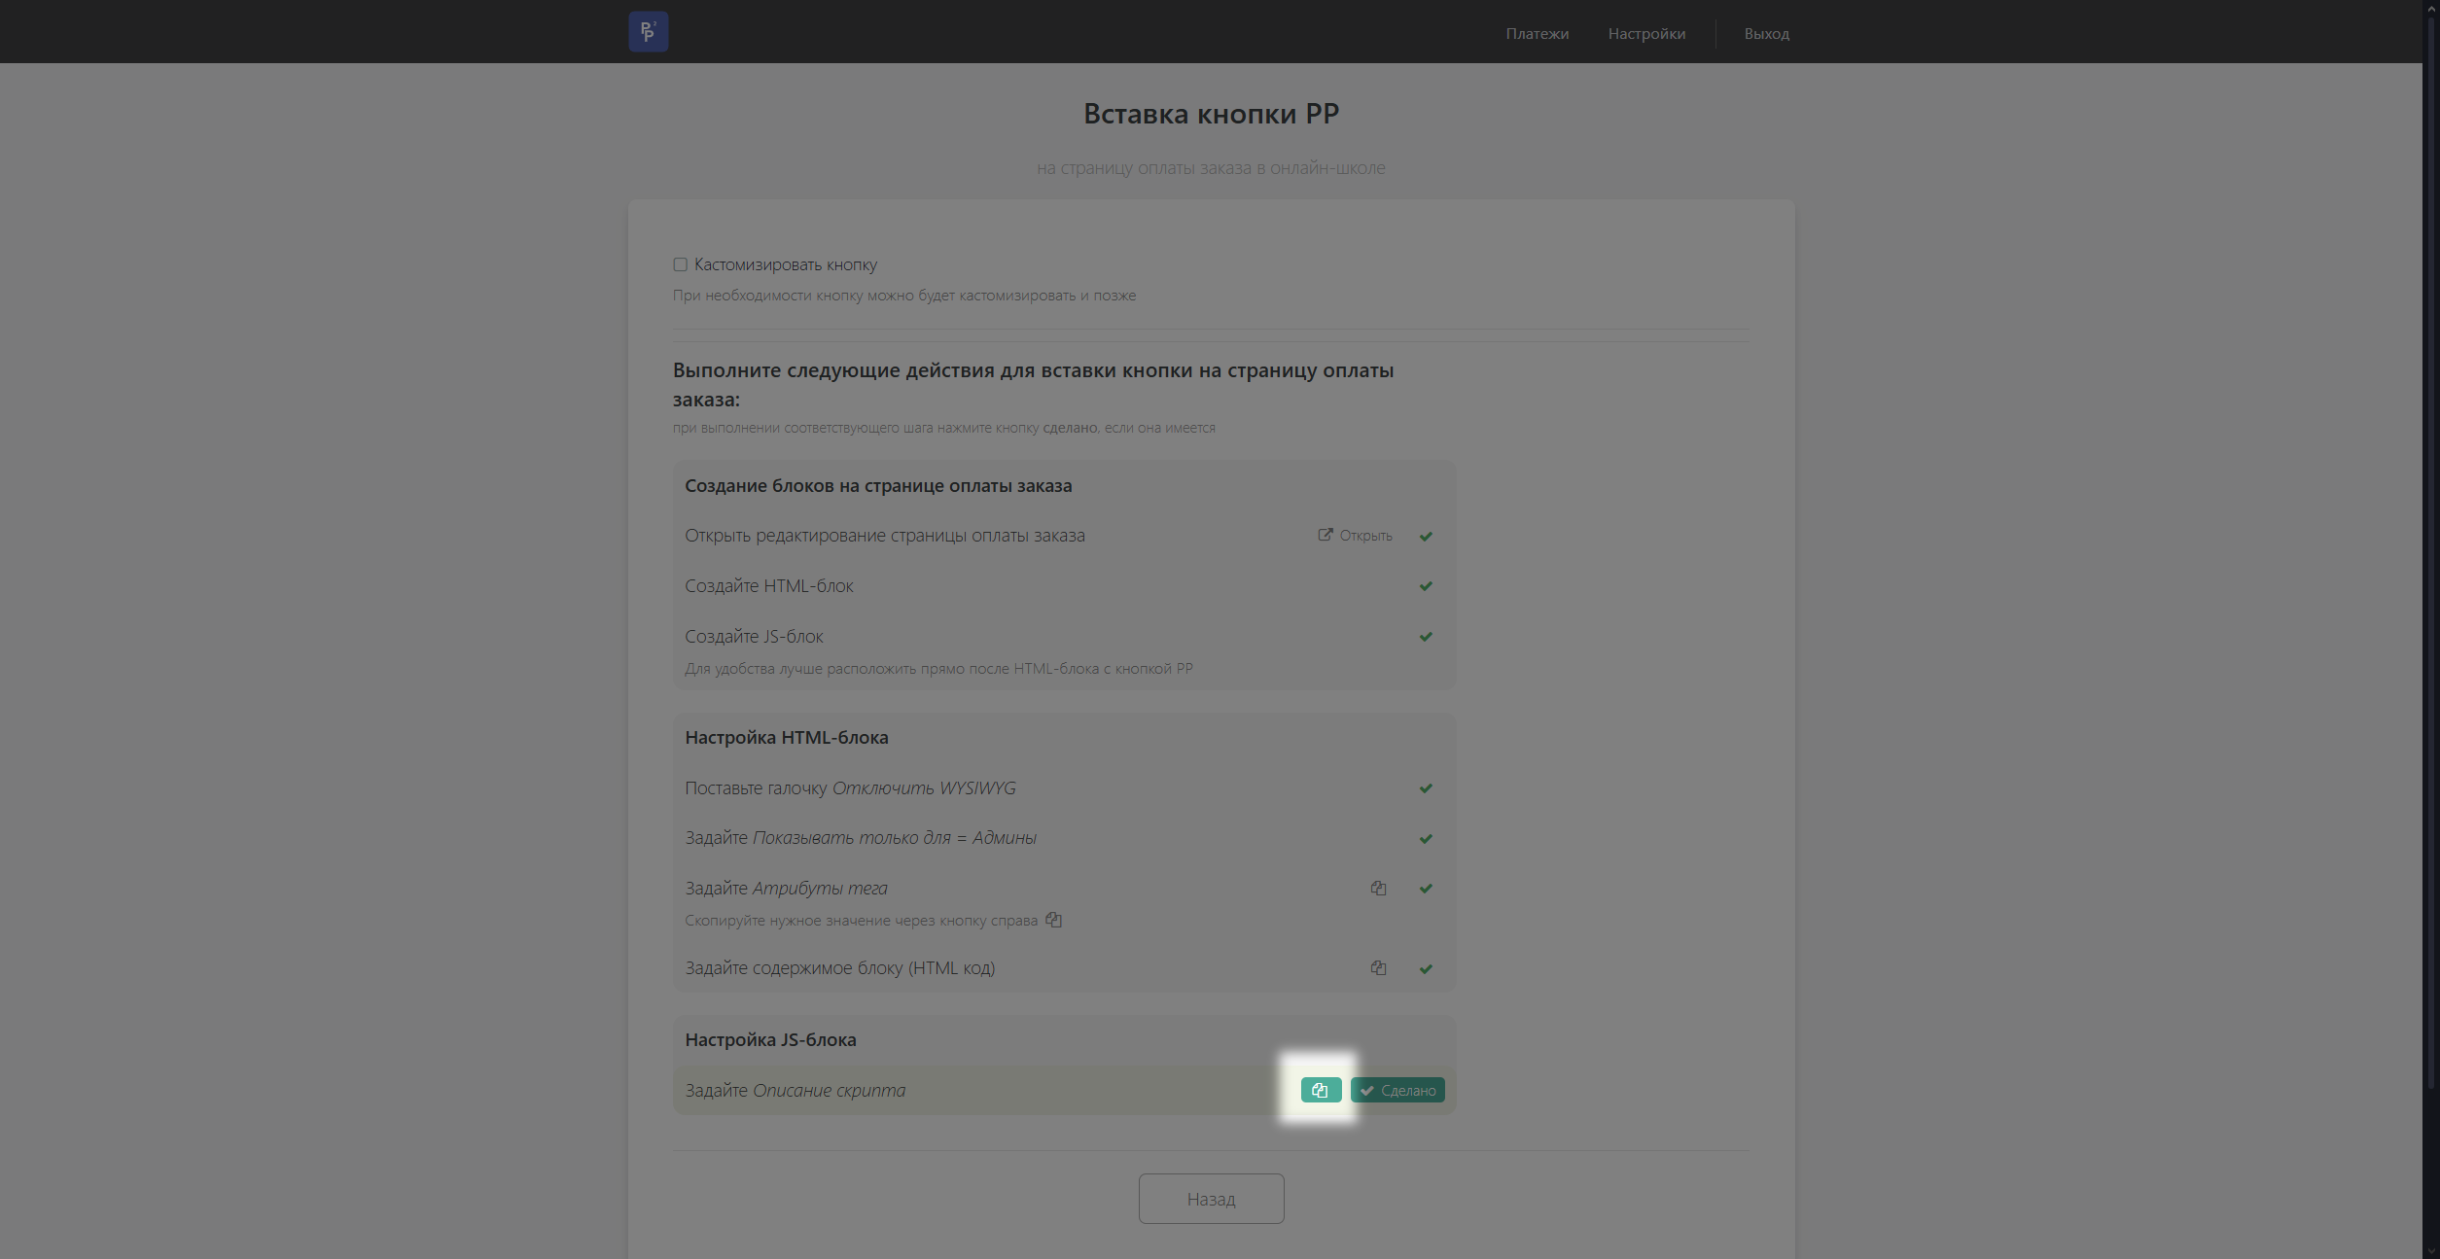Click the PP logo icon in header
Image resolution: width=2440 pixels, height=1259 pixels.
[648, 32]
